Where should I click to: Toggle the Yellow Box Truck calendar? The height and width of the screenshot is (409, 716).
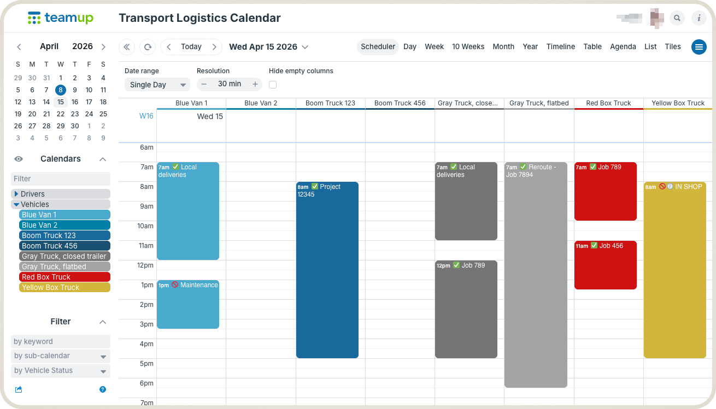tap(64, 287)
